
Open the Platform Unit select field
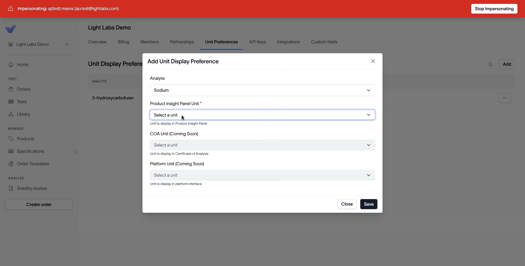tap(262, 175)
